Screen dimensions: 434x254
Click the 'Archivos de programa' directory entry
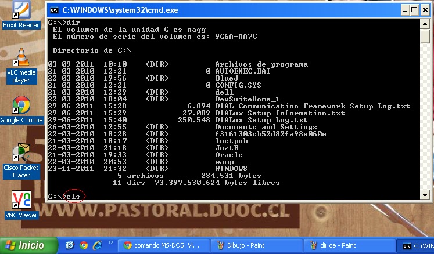(261, 65)
